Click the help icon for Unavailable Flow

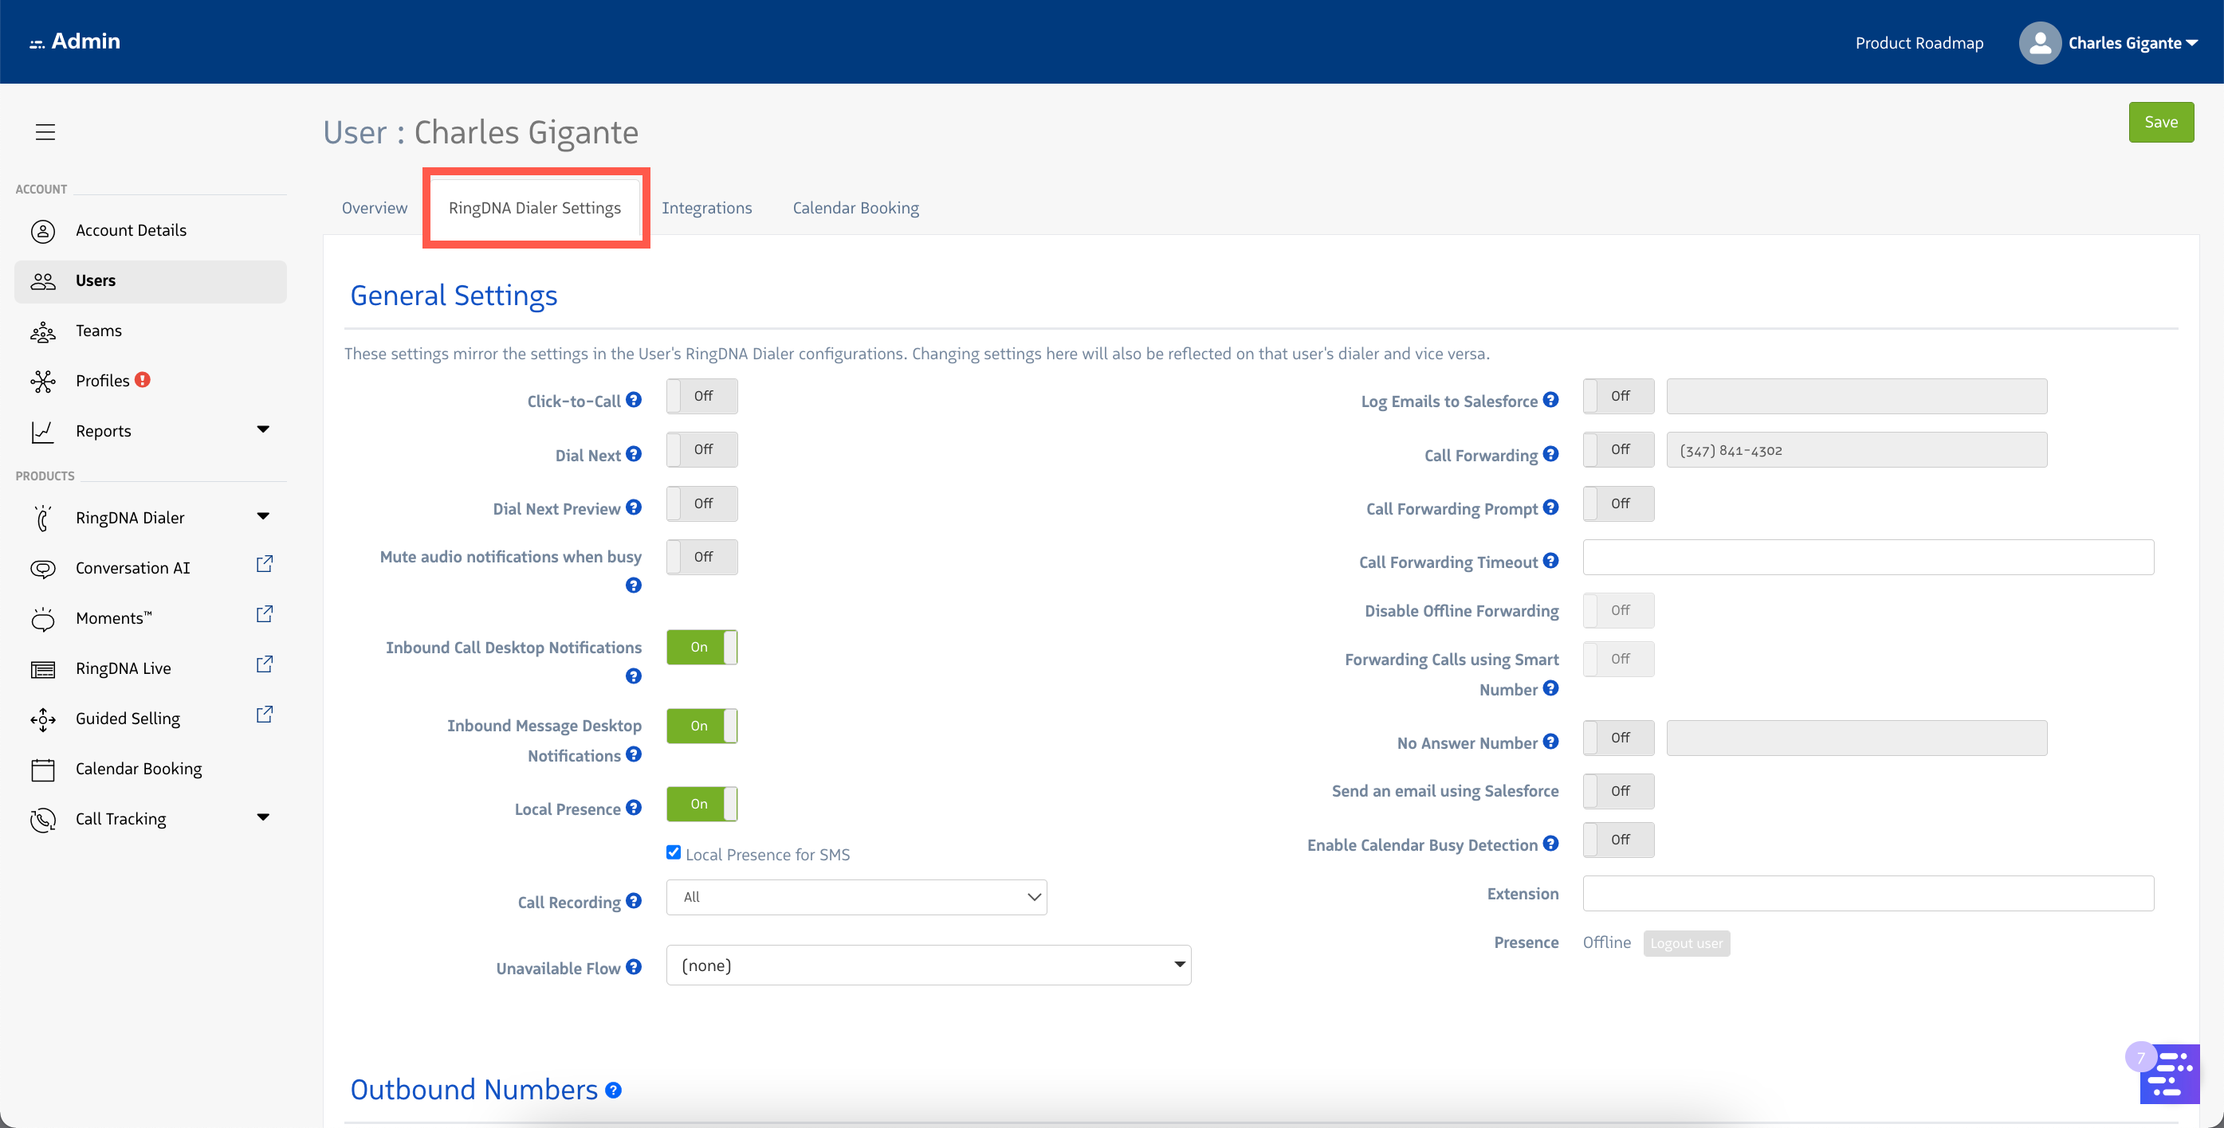(x=634, y=967)
